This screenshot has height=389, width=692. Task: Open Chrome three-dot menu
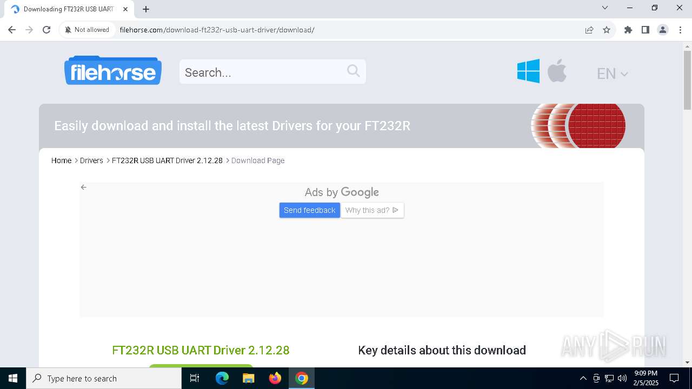680,30
